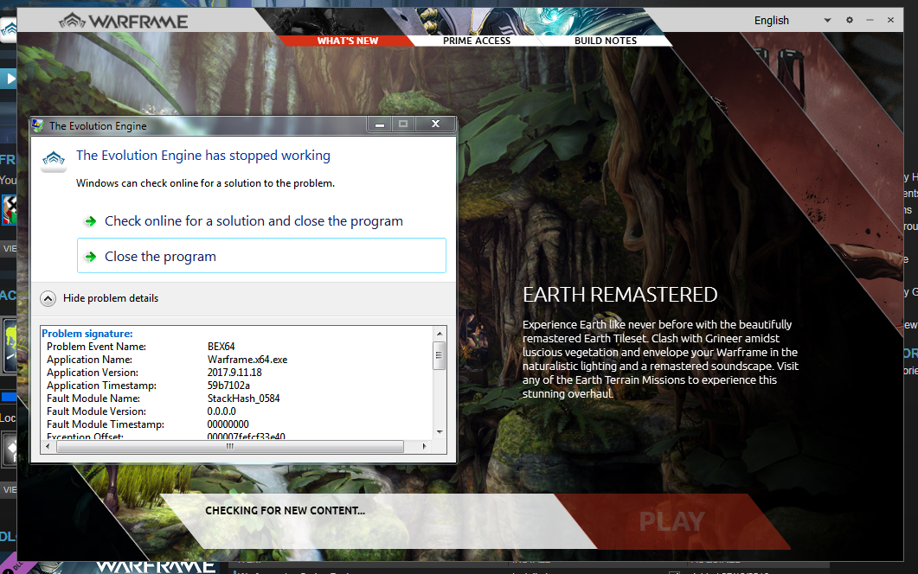Select the WHAT'S NEW tab
Image resolution: width=918 pixels, height=574 pixels.
pyautogui.click(x=347, y=40)
